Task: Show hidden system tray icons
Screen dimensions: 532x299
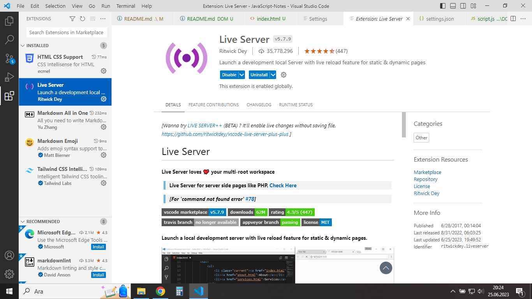Action: (453, 291)
